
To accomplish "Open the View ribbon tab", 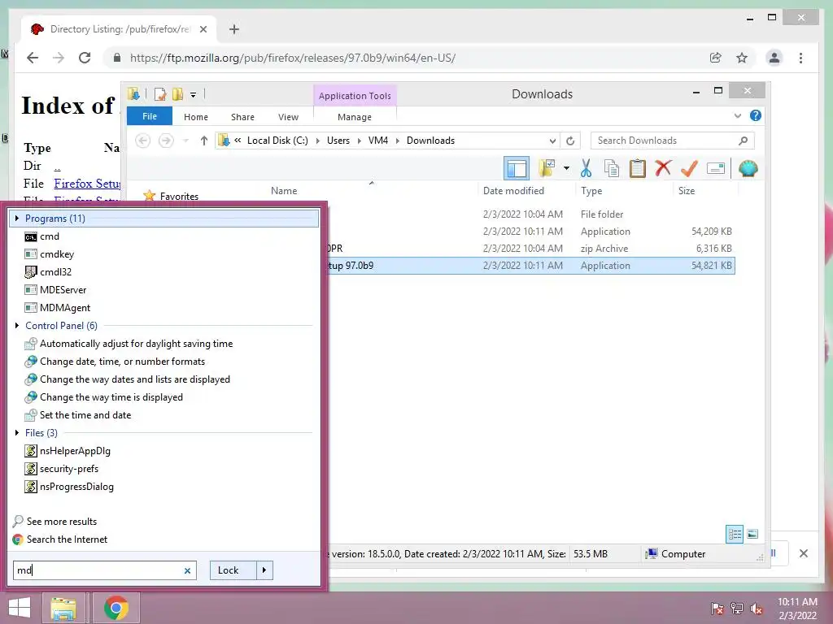I will [x=289, y=117].
